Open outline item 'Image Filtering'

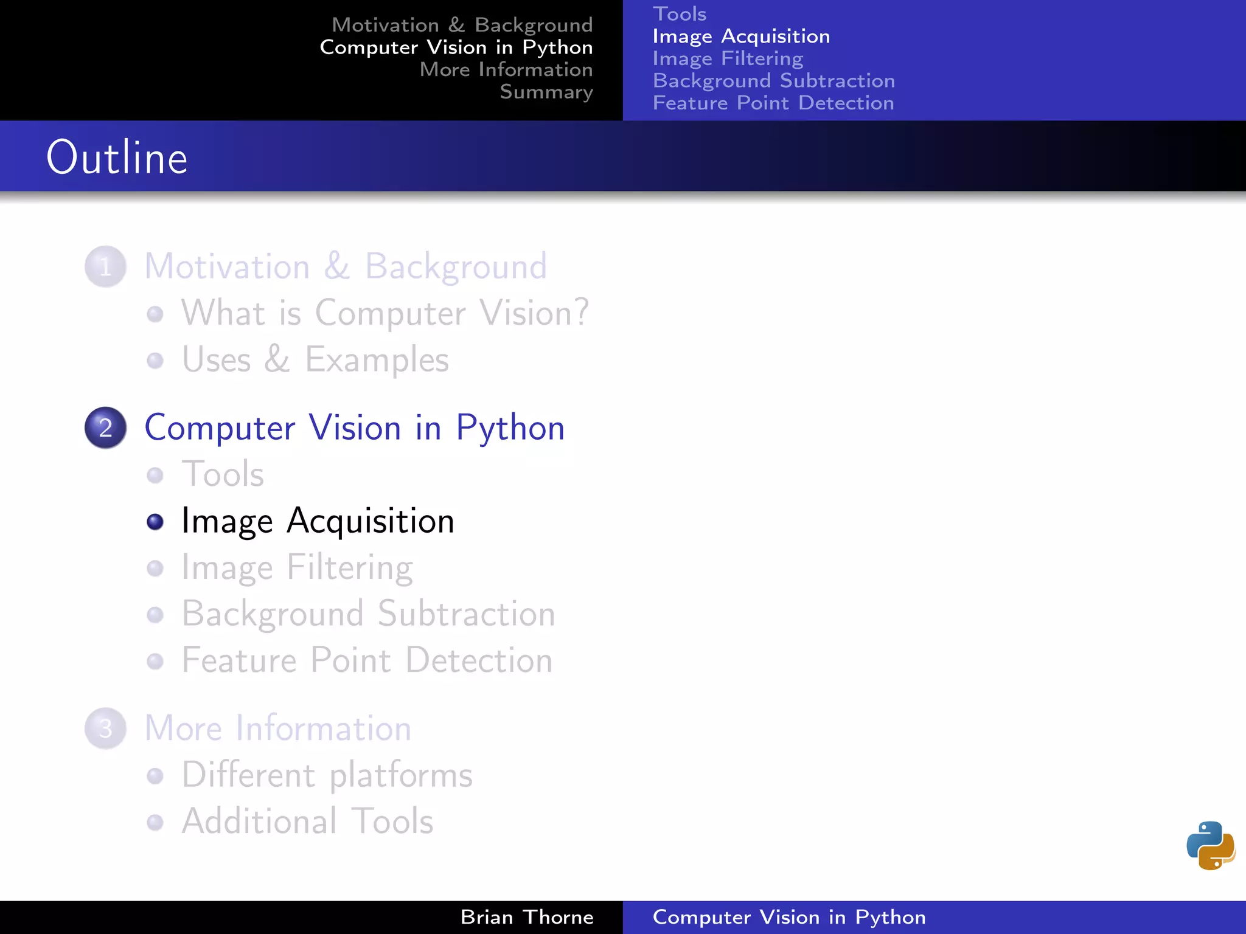pyautogui.click(x=297, y=567)
